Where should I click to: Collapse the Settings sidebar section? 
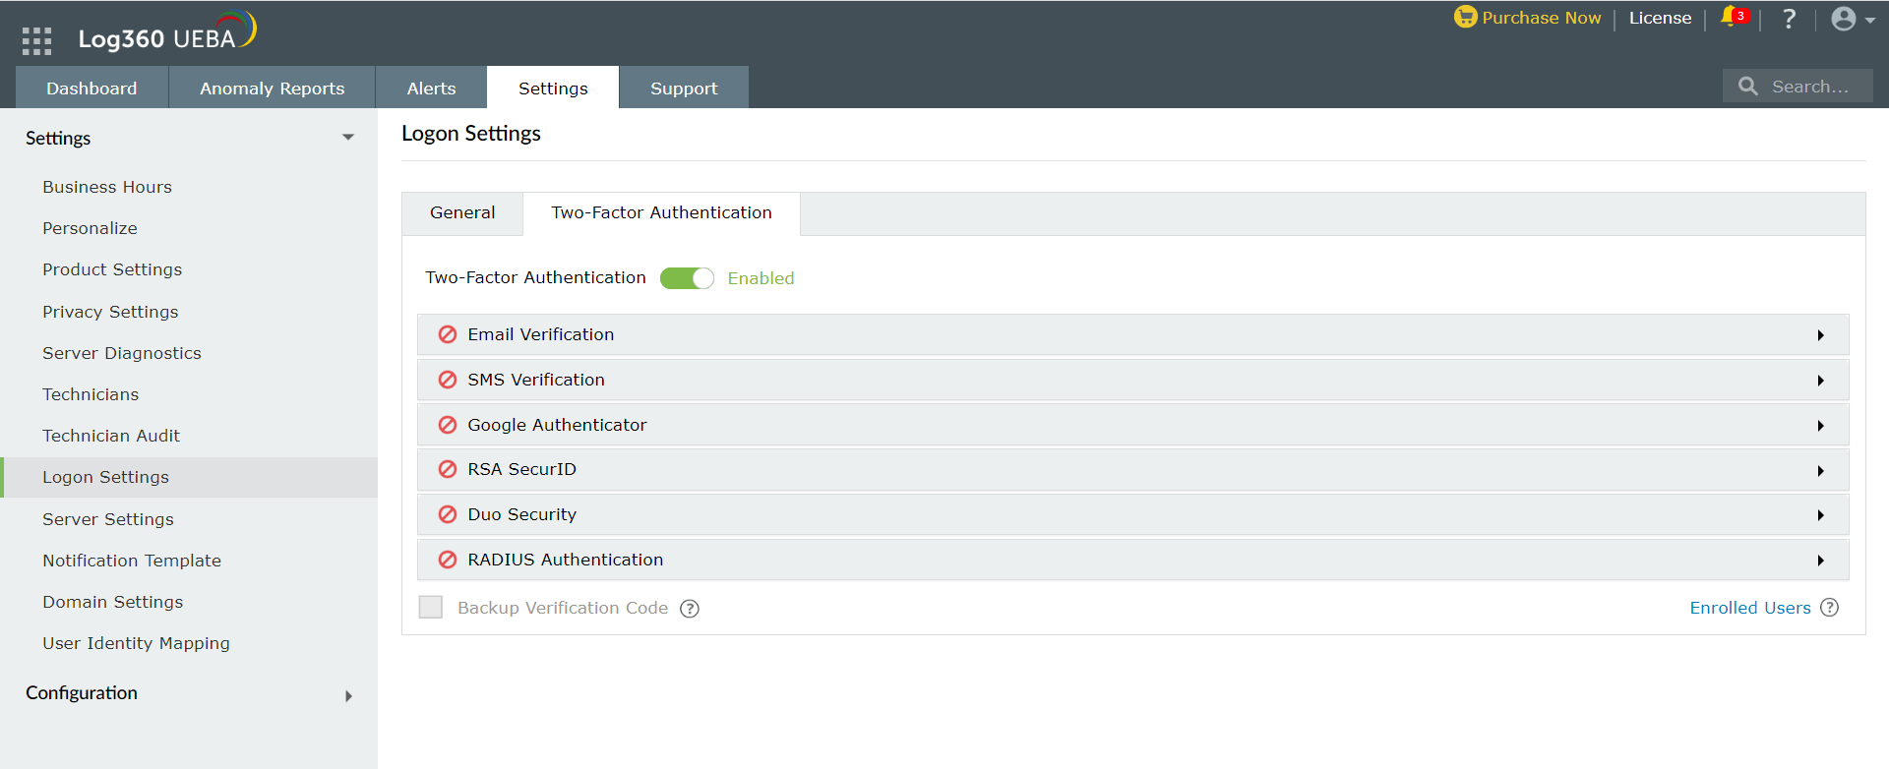tap(347, 138)
